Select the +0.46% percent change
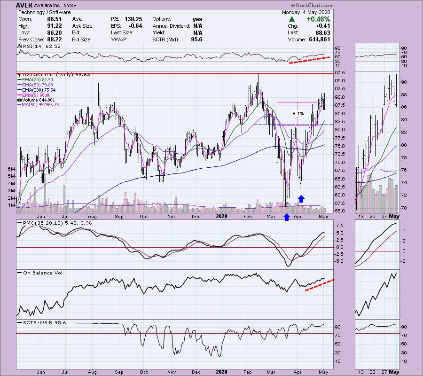 pos(318,19)
